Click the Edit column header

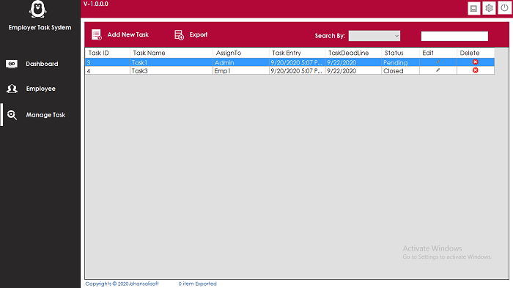pos(438,53)
